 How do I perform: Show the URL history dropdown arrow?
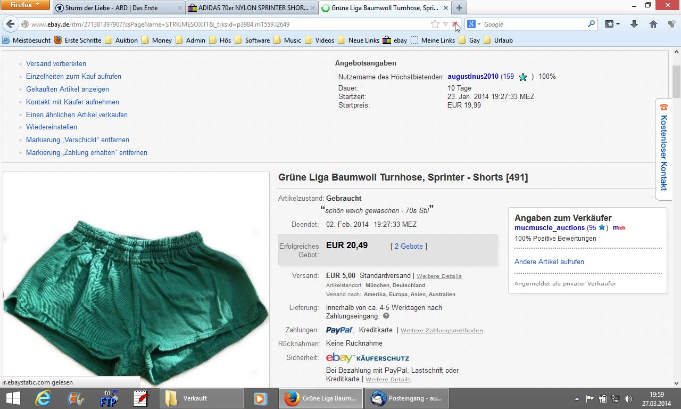pos(445,24)
